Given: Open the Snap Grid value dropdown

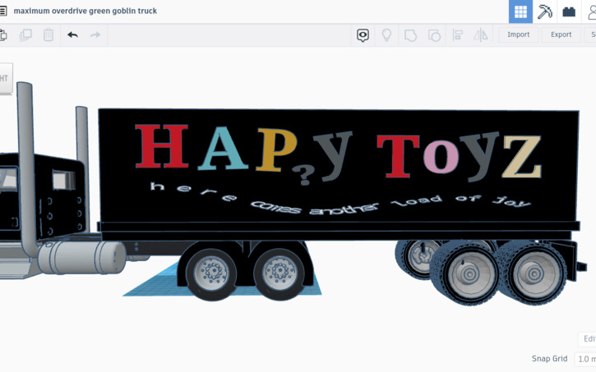Looking at the screenshot, I should point(585,359).
